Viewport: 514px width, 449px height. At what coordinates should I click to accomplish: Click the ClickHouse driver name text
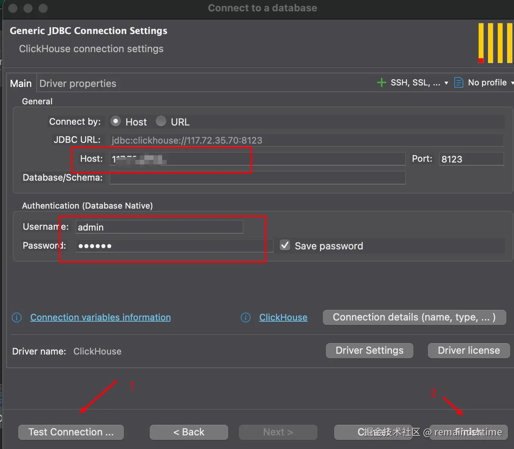(x=98, y=351)
